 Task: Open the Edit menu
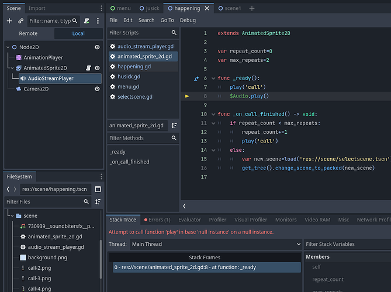[x=128, y=20]
